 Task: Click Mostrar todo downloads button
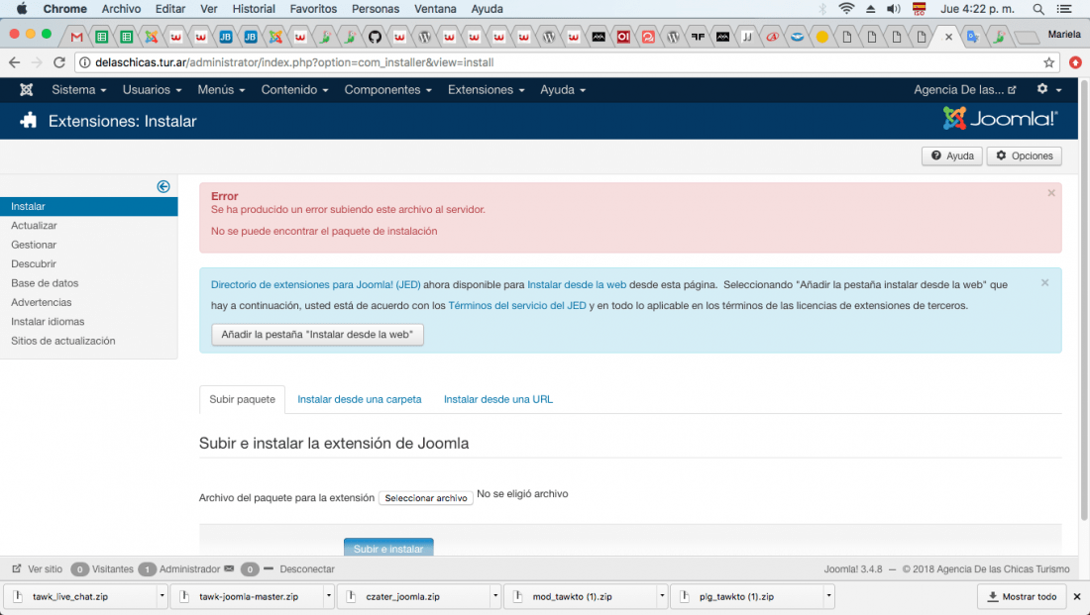tap(1022, 596)
